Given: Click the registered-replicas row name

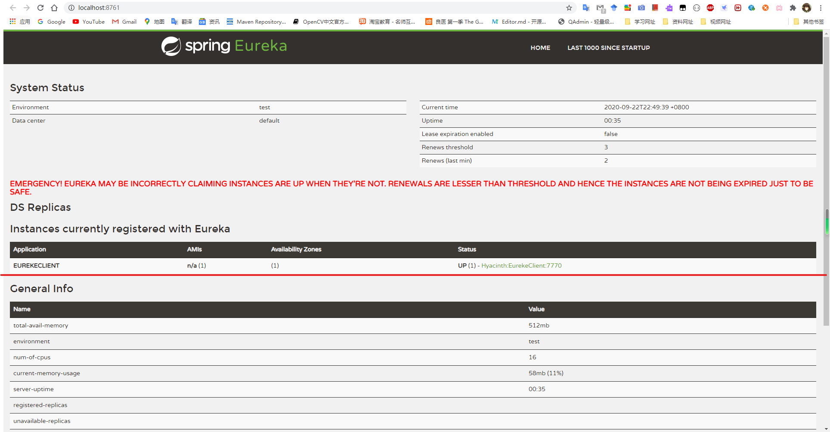Looking at the screenshot, I should point(40,405).
